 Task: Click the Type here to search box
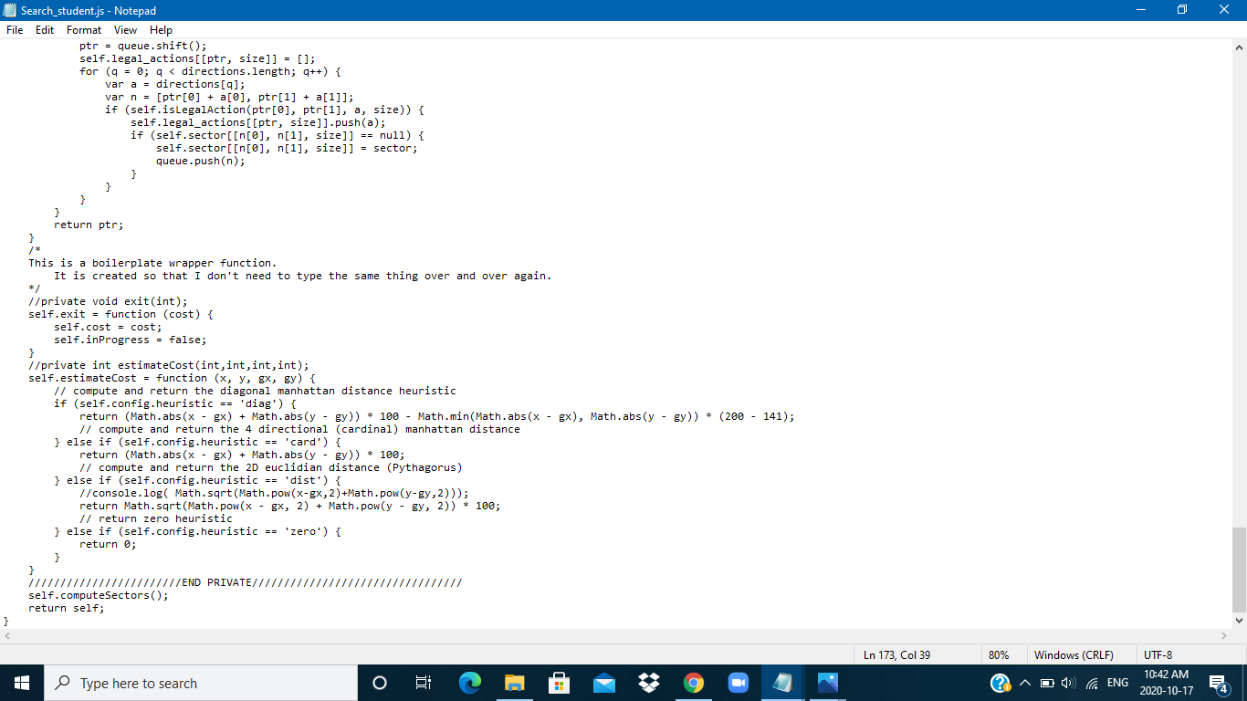(201, 683)
